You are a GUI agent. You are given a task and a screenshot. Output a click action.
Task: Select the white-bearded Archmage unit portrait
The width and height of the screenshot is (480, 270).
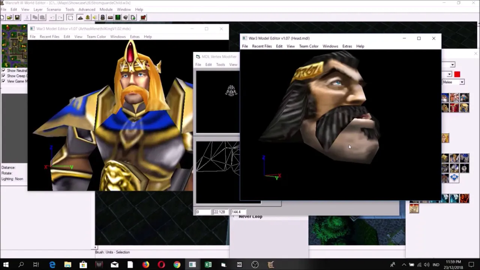[445, 97]
